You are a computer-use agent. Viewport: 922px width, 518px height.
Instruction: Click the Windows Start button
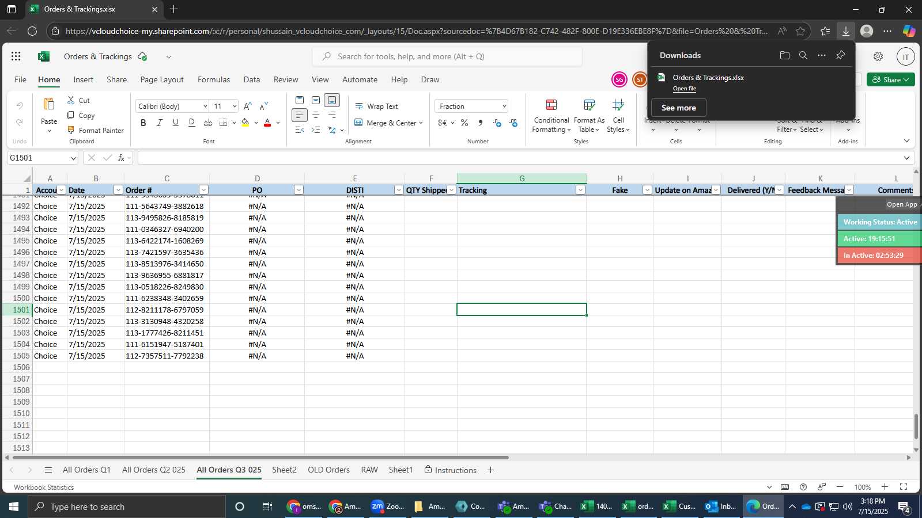pyautogui.click(x=14, y=506)
